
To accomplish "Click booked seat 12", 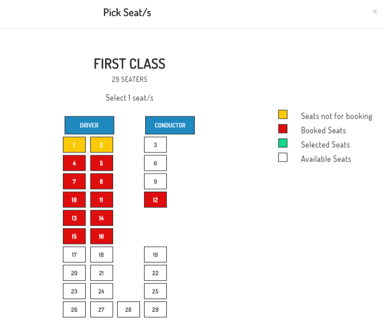I will [155, 200].
